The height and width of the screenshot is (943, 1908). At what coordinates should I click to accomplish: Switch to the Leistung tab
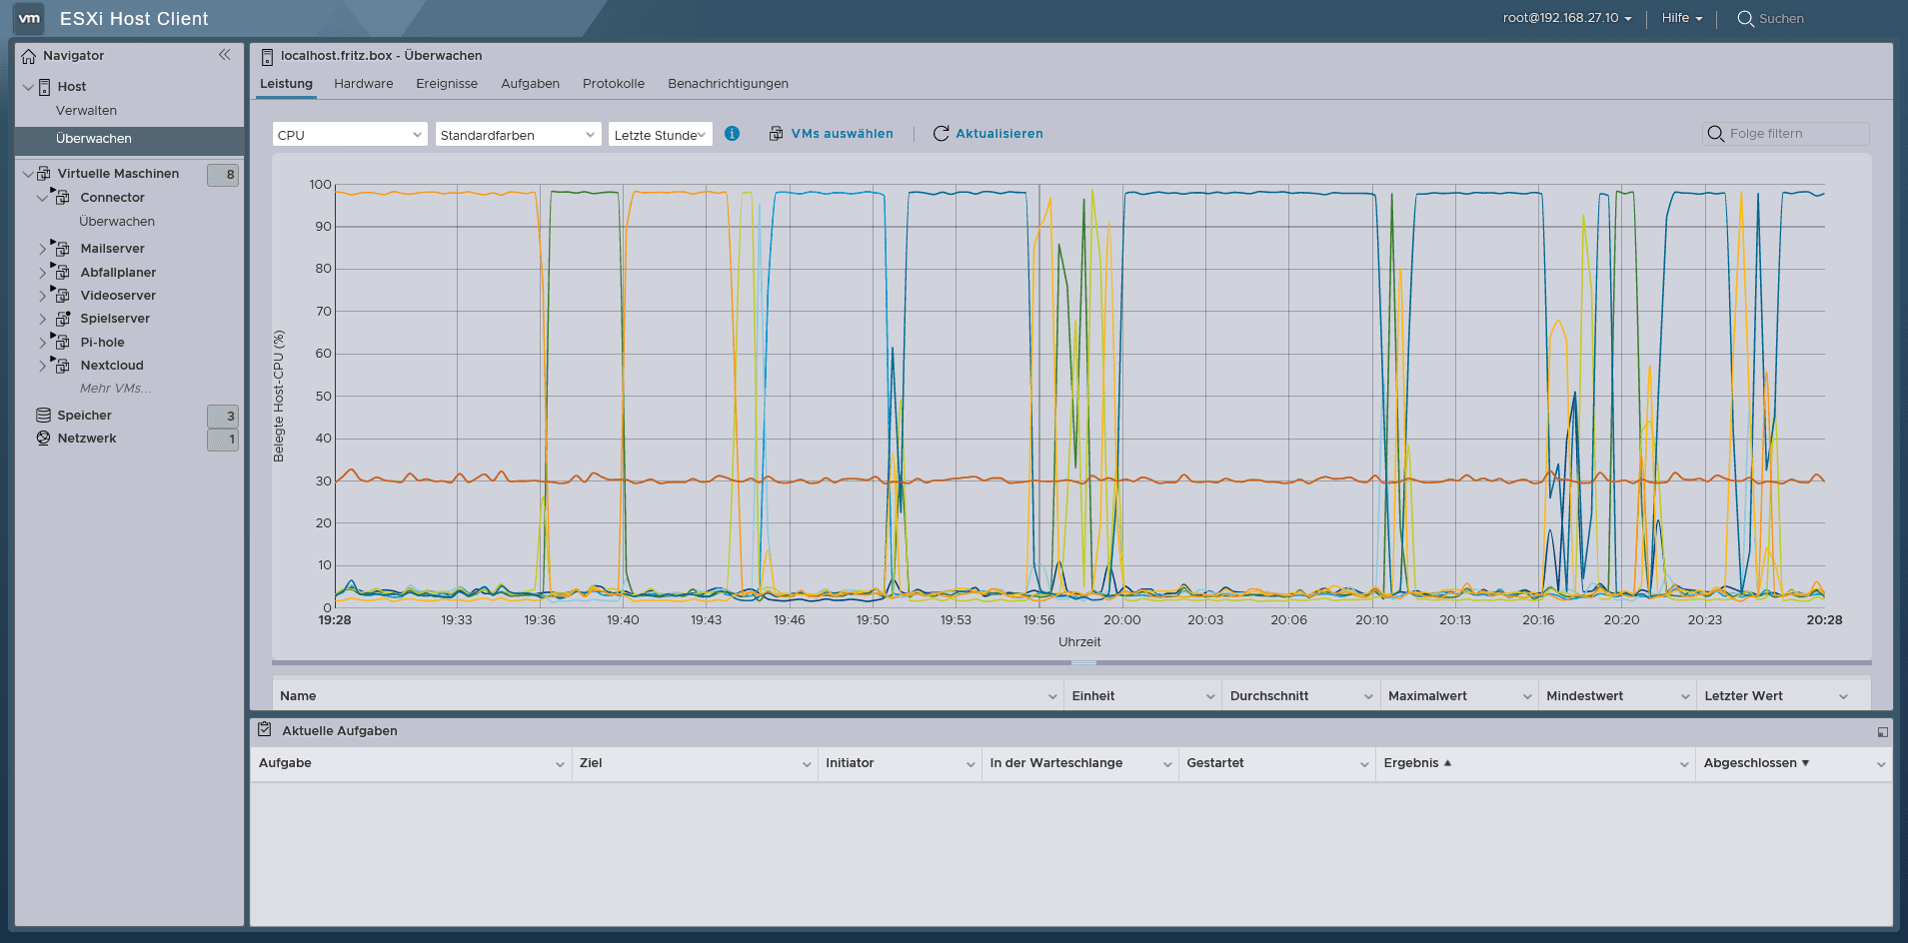coord(286,84)
